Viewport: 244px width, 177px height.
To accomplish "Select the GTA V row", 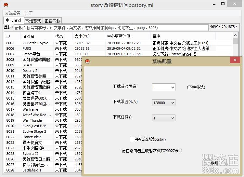I will point(43,65).
